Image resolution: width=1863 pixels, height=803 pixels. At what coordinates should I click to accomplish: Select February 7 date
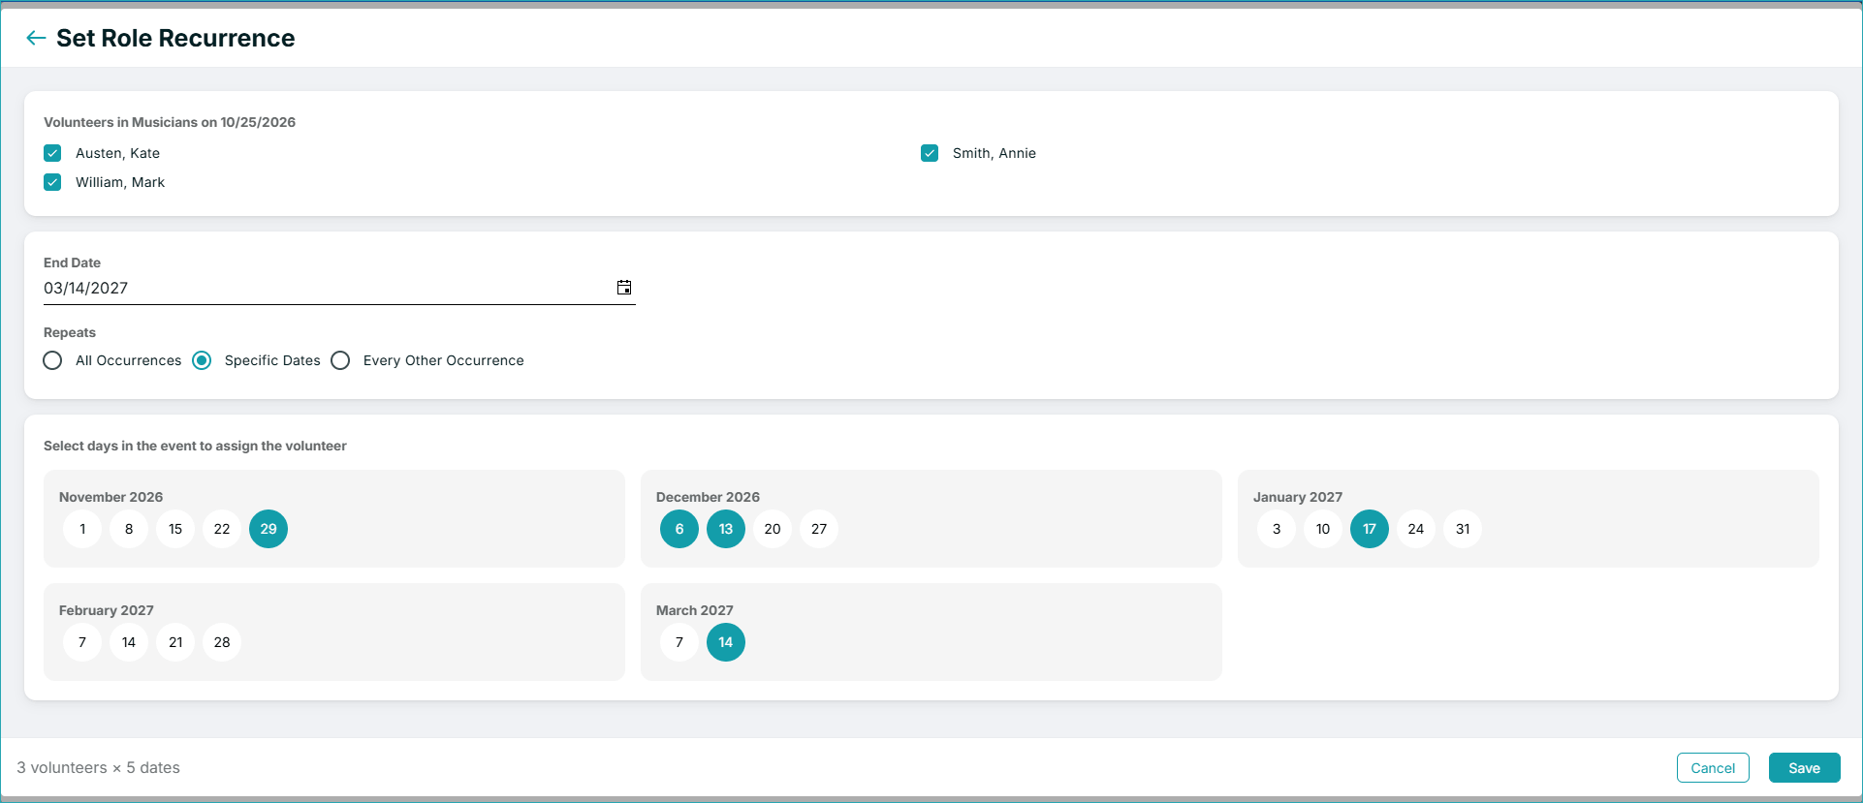[x=82, y=642]
